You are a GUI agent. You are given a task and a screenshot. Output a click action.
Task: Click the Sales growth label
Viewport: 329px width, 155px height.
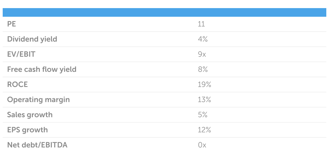tap(30, 115)
